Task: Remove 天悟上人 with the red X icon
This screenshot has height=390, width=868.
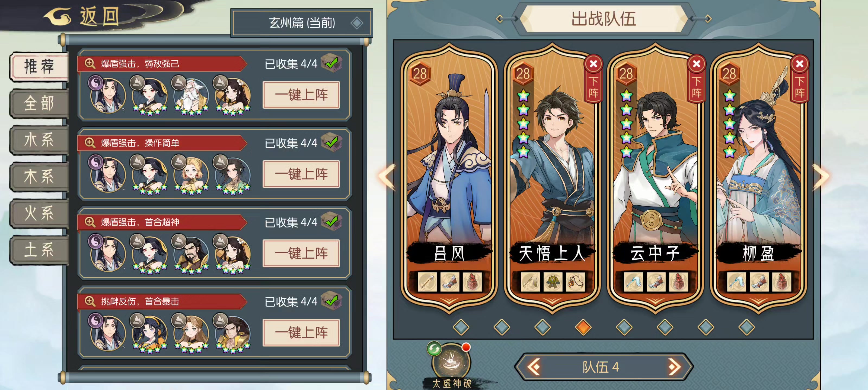Action: tap(593, 64)
